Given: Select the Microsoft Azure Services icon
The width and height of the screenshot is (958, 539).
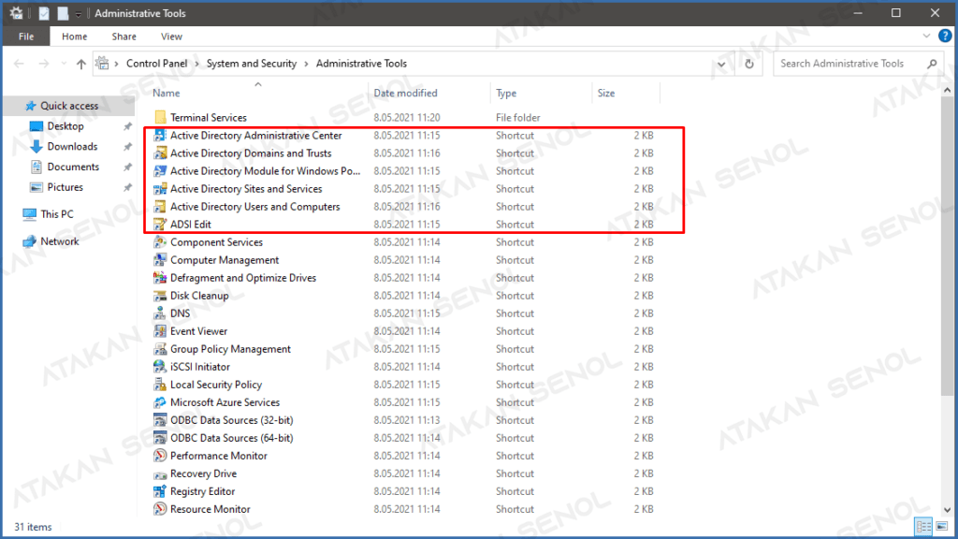Looking at the screenshot, I should (160, 402).
